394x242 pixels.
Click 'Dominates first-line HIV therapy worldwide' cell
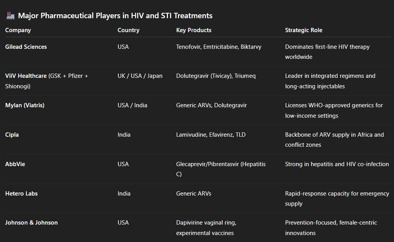pyautogui.click(x=327, y=52)
